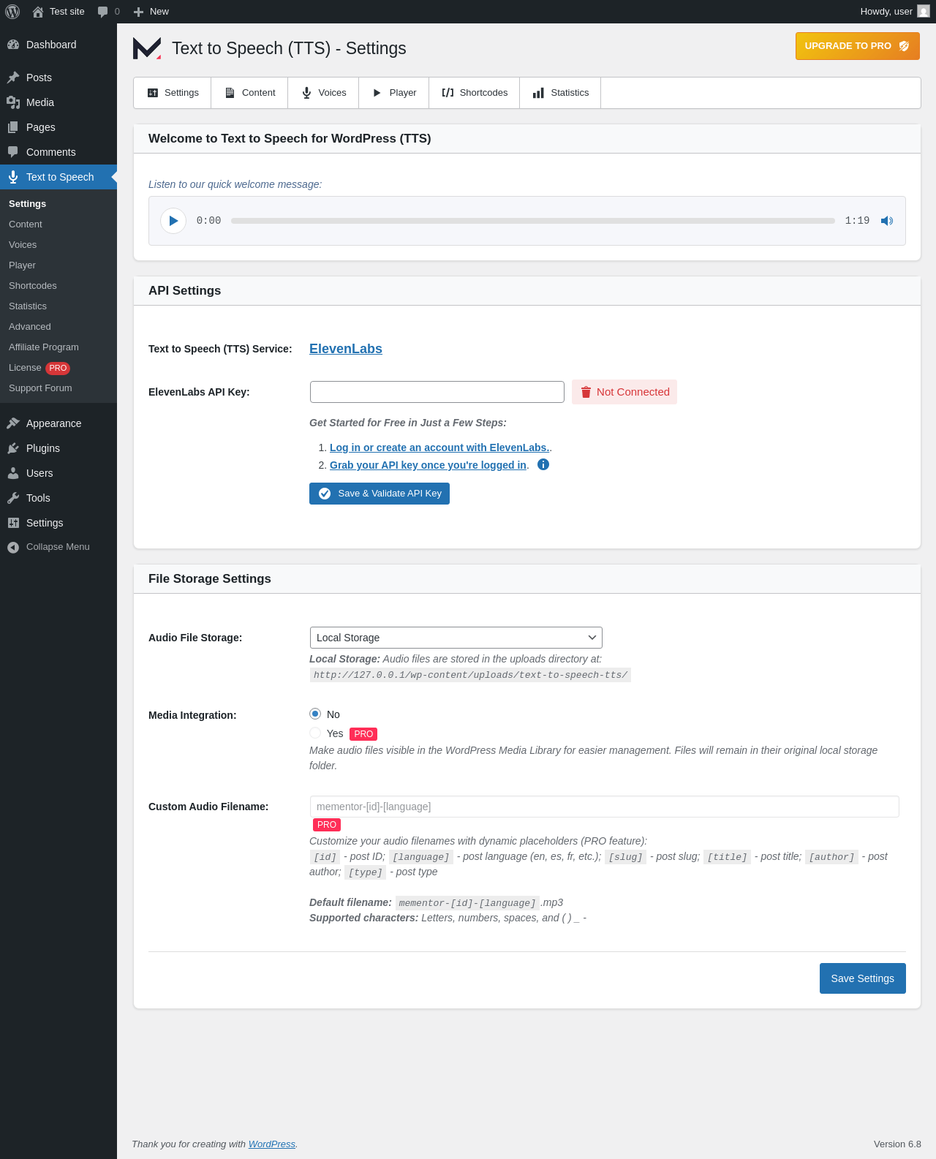Open Dashboard from the sidebar
Viewport: 936px width, 1159px height.
point(58,45)
